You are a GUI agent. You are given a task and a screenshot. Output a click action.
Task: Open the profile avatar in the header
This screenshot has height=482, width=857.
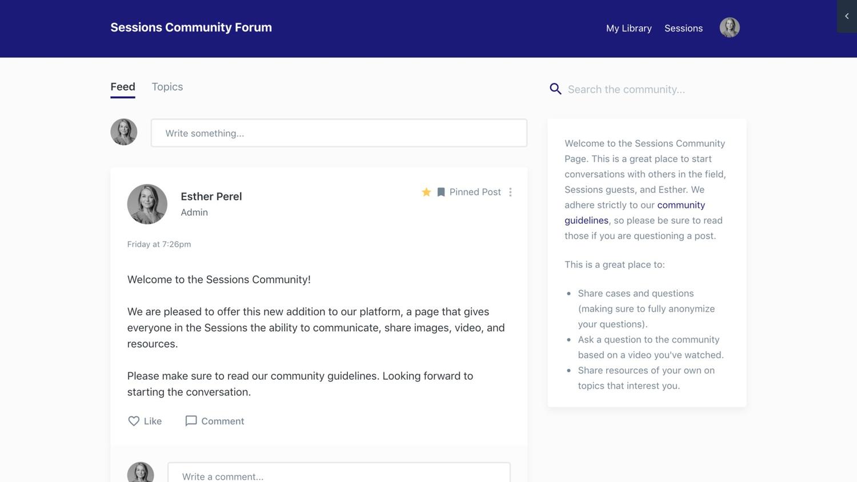pos(730,27)
